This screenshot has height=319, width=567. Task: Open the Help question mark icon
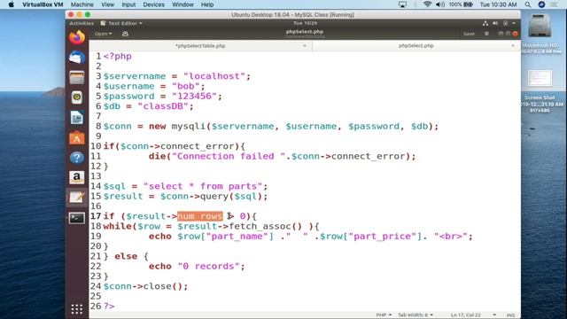click(77, 158)
